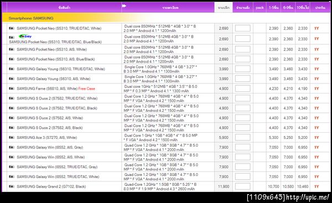Click quantity field for Pocket Neo TRUE/DTAC White

click(x=243, y=28)
